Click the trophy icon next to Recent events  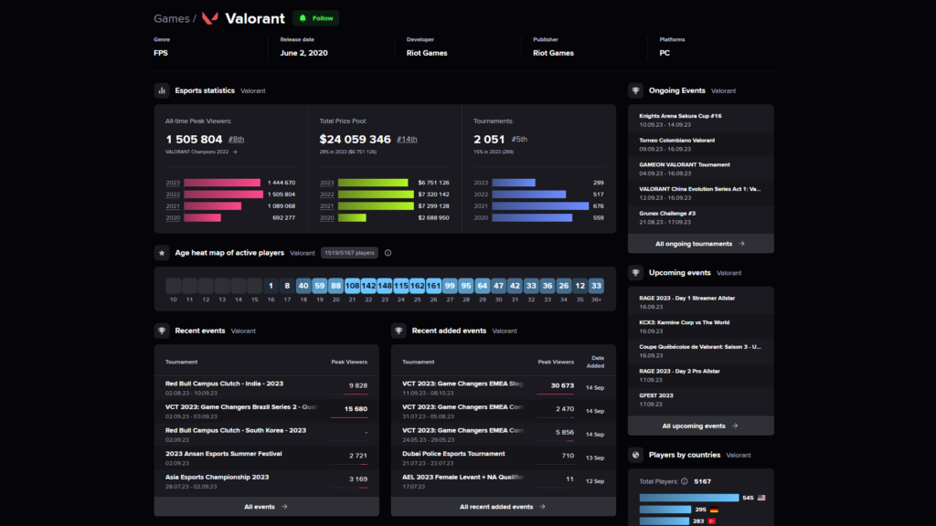(x=162, y=331)
